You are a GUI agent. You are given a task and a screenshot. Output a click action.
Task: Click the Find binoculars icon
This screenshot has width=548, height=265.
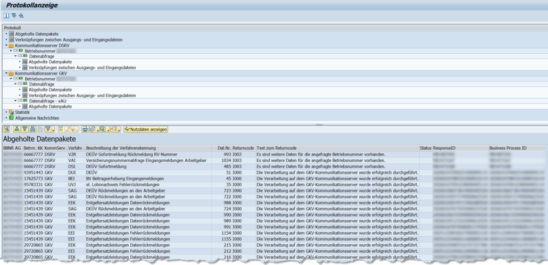pyautogui.click(x=32, y=129)
